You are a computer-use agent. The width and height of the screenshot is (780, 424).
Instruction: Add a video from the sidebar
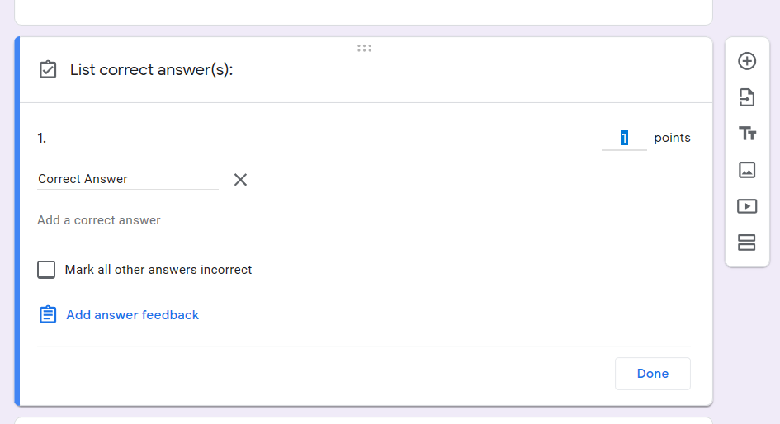(747, 206)
